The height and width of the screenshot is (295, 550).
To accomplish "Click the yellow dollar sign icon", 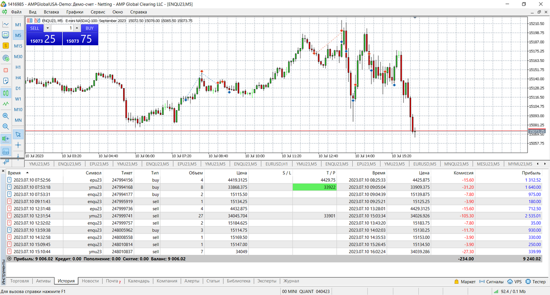I will pos(6,45).
